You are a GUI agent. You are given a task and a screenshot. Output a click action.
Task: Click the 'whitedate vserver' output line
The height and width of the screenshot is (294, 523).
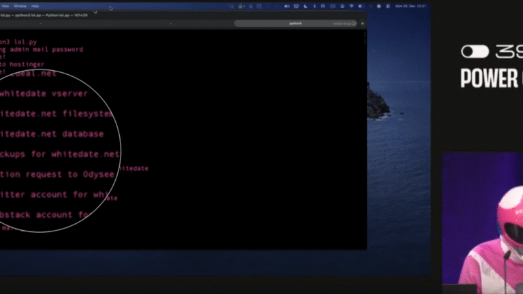44,93
